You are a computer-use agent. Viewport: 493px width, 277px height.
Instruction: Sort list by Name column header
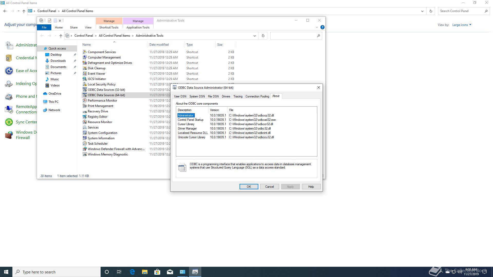click(115, 45)
